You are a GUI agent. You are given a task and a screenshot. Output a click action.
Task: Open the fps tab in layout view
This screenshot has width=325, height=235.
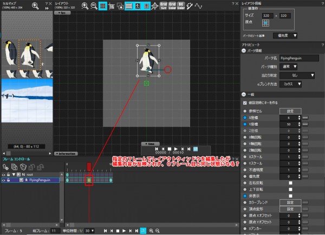pyautogui.click(x=62, y=13)
